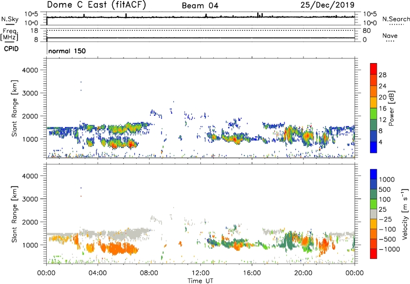The image size is (410, 284).
Task: Click the '3000' tick in power panel
Action: (30, 93)
